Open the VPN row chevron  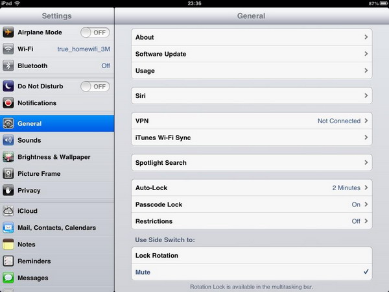tap(366, 121)
